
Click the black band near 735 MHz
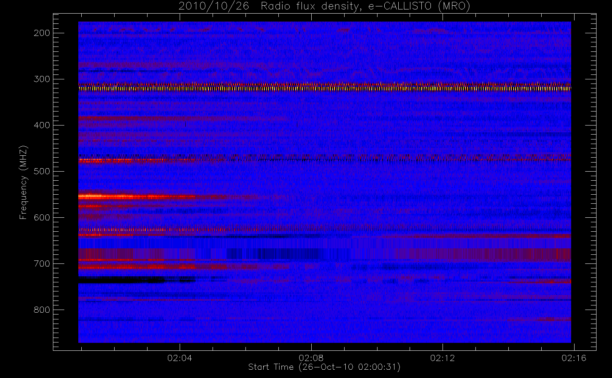[136, 280]
